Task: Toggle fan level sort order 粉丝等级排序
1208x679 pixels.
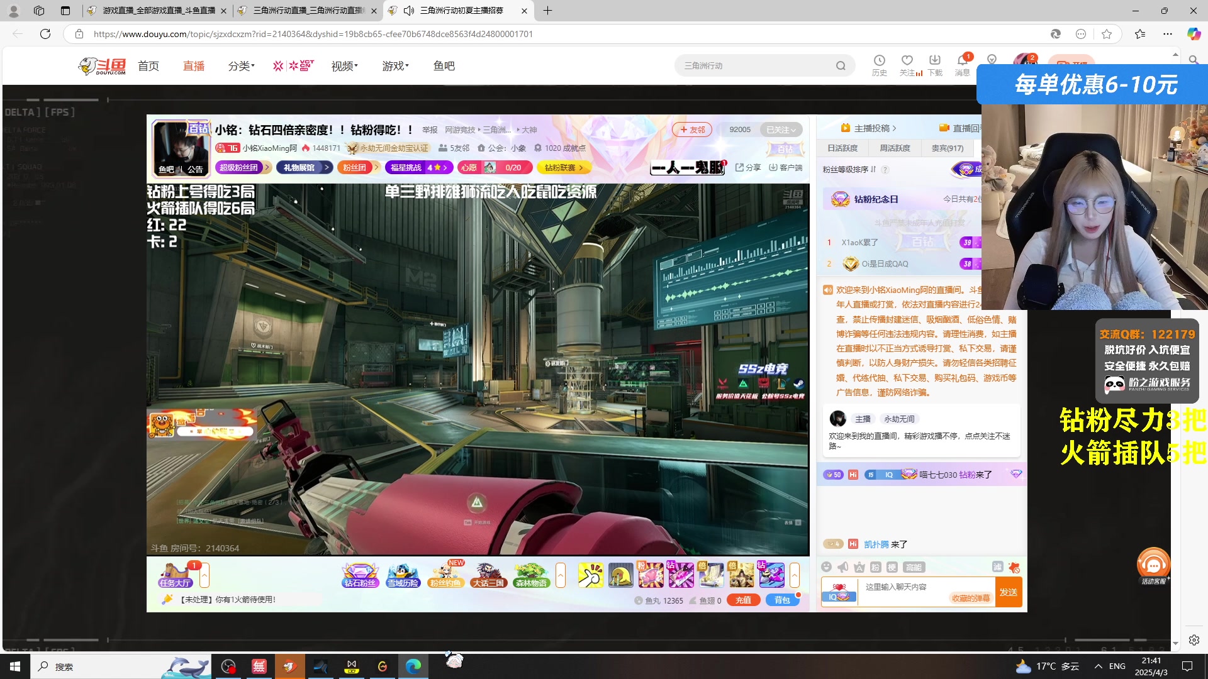Action: coord(849,169)
